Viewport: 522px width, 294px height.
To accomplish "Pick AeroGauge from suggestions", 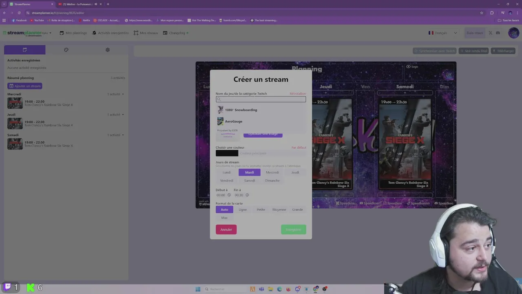I will click(261, 121).
